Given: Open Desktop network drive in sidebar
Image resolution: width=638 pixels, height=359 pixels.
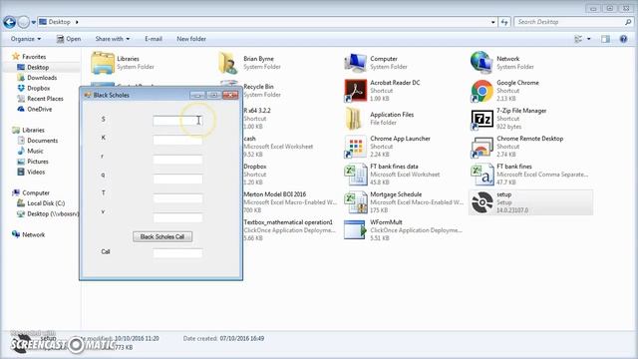Looking at the screenshot, I should (x=53, y=213).
